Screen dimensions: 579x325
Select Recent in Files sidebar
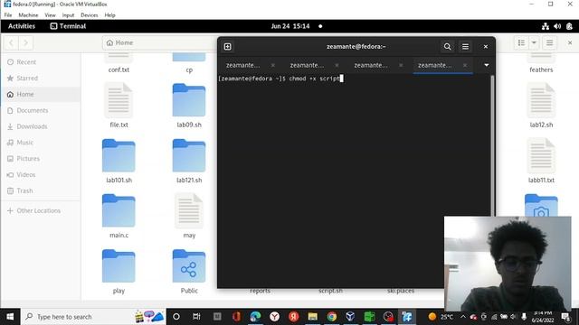[41, 62]
